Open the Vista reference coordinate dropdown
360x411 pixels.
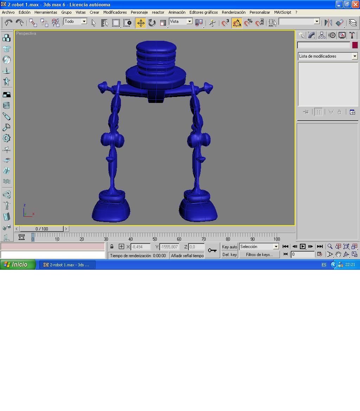(189, 21)
